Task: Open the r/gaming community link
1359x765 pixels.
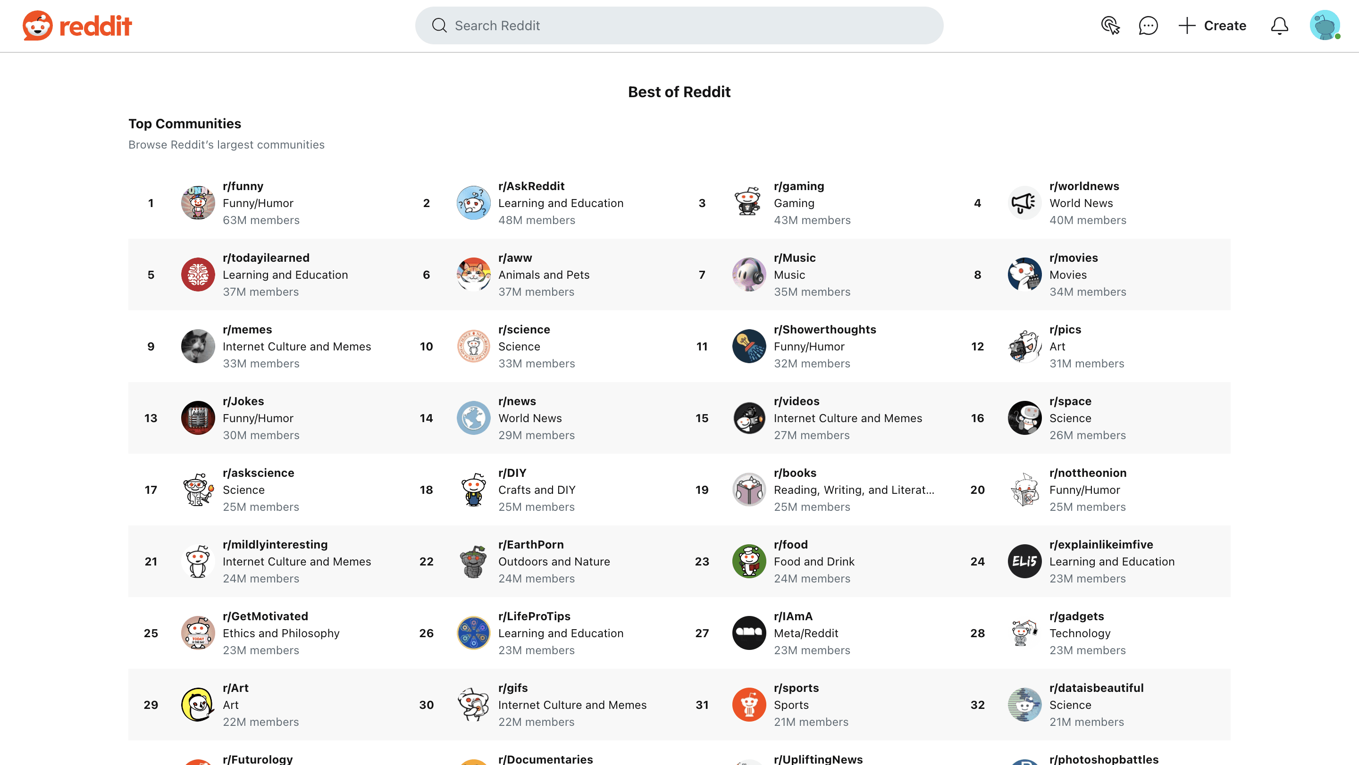Action: click(x=798, y=186)
